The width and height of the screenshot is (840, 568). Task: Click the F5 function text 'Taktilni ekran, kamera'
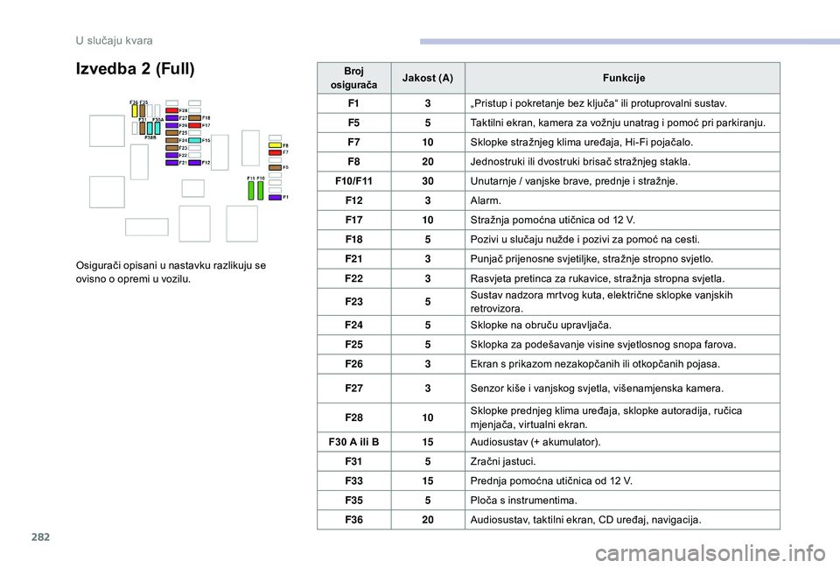[618, 123]
